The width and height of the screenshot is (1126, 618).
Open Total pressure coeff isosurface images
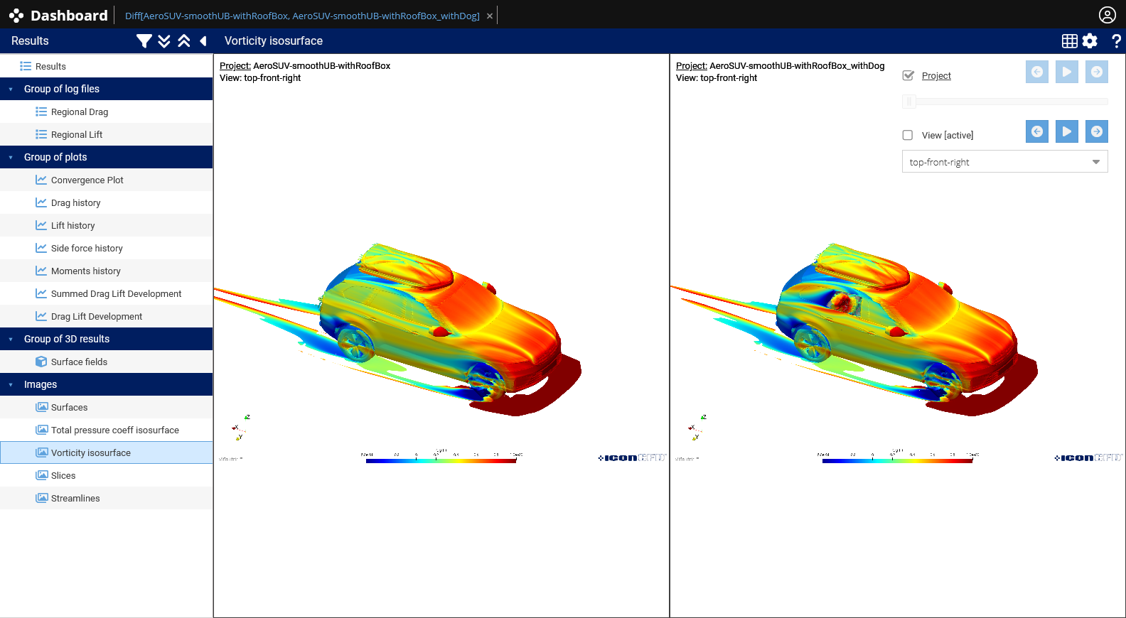(x=107, y=430)
